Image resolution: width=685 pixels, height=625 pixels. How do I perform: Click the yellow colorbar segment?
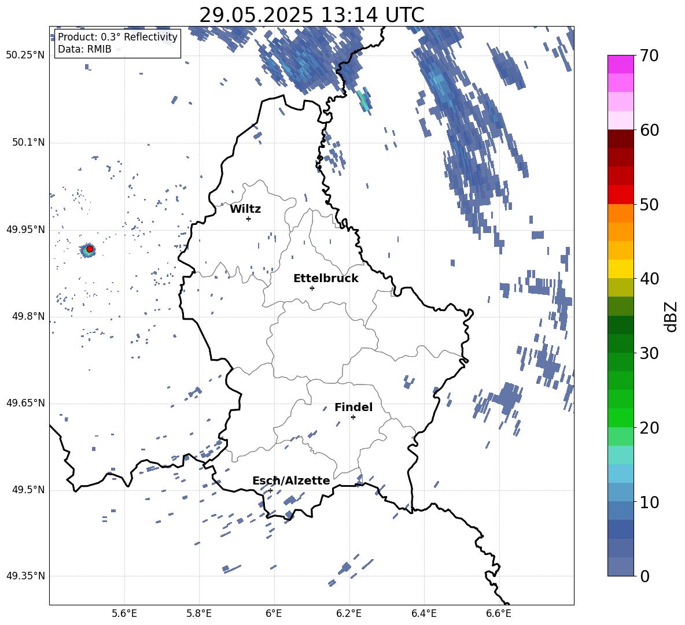[x=620, y=269]
